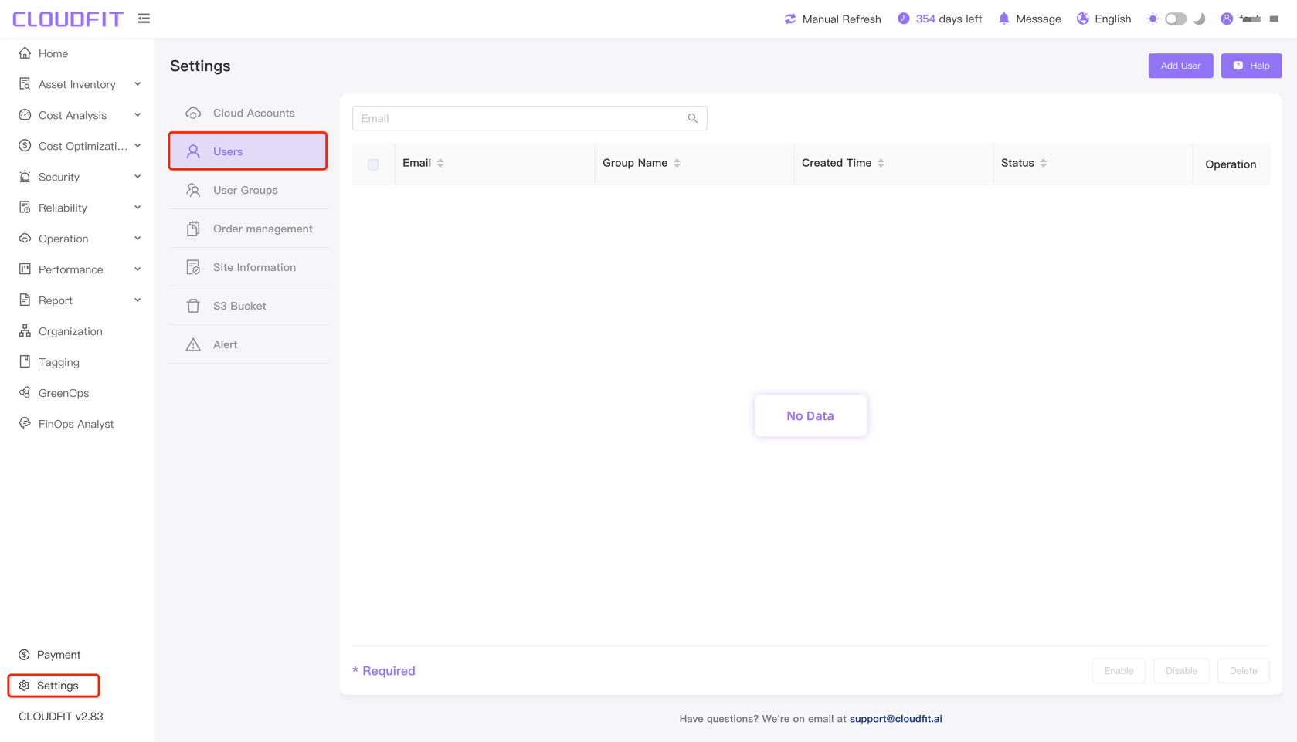Click the globe language icon

[x=1082, y=19]
